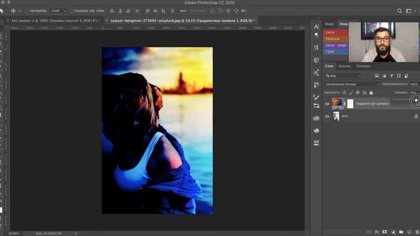
Task: Align right edges of layers
Action: coord(128,10)
